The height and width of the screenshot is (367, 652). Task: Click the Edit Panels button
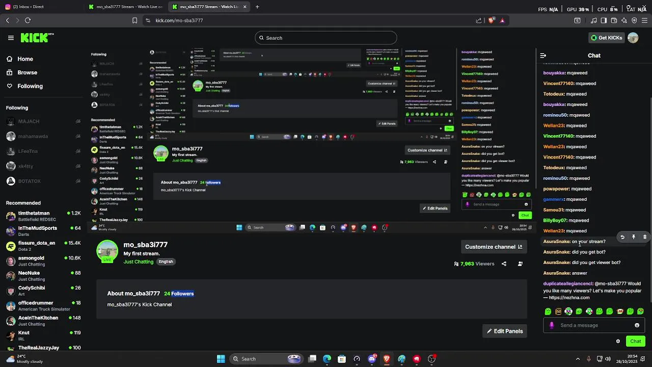(505, 331)
